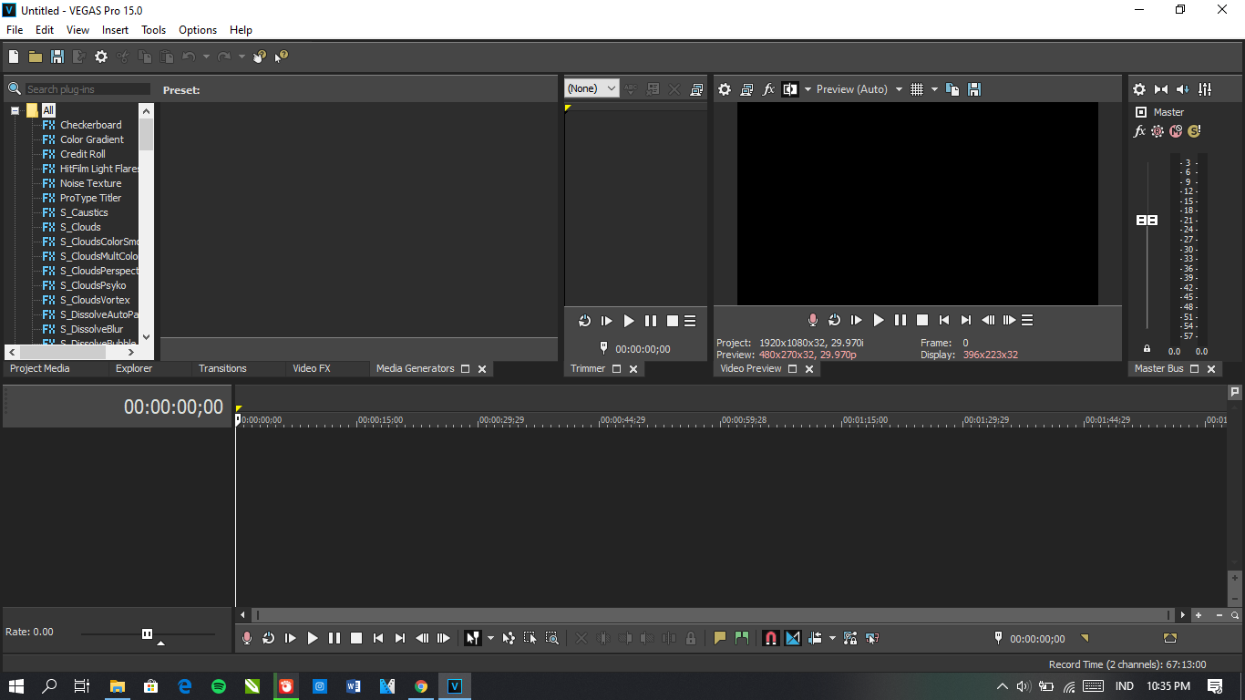The width and height of the screenshot is (1245, 700).
Task: Collapse the All plug-ins tree node
Action: click(15, 110)
